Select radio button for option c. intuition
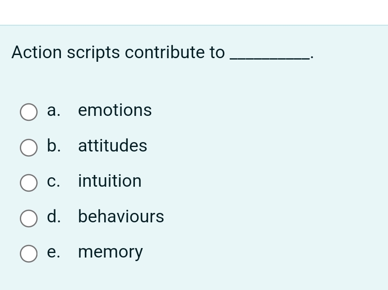388x290 pixels. 28,183
